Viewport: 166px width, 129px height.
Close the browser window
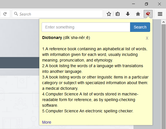tap(159, 4)
